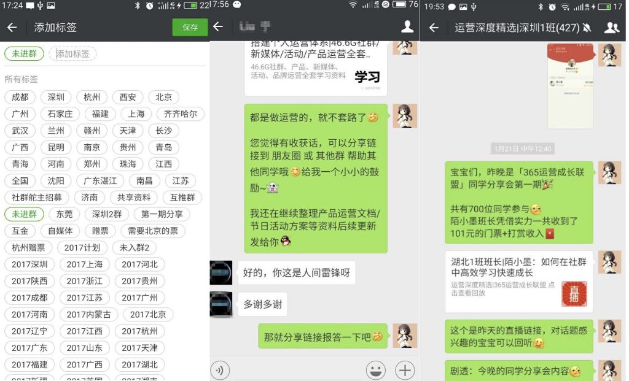This screenshot has width=629, height=381.
Task: Tap the avatar next to 好的，你这是人间雷锋呀
Action: [221, 272]
